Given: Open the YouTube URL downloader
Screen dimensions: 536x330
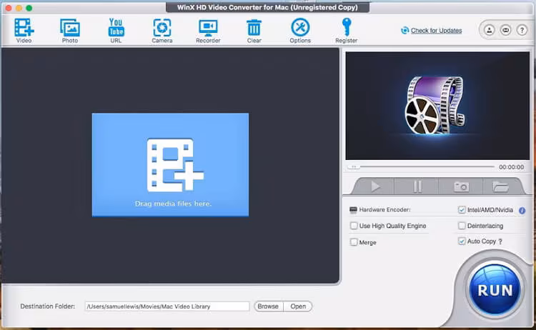Looking at the screenshot, I should point(116,31).
